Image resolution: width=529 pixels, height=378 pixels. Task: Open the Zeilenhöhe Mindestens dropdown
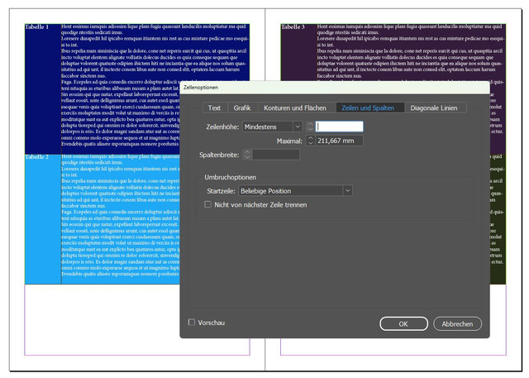(x=272, y=127)
